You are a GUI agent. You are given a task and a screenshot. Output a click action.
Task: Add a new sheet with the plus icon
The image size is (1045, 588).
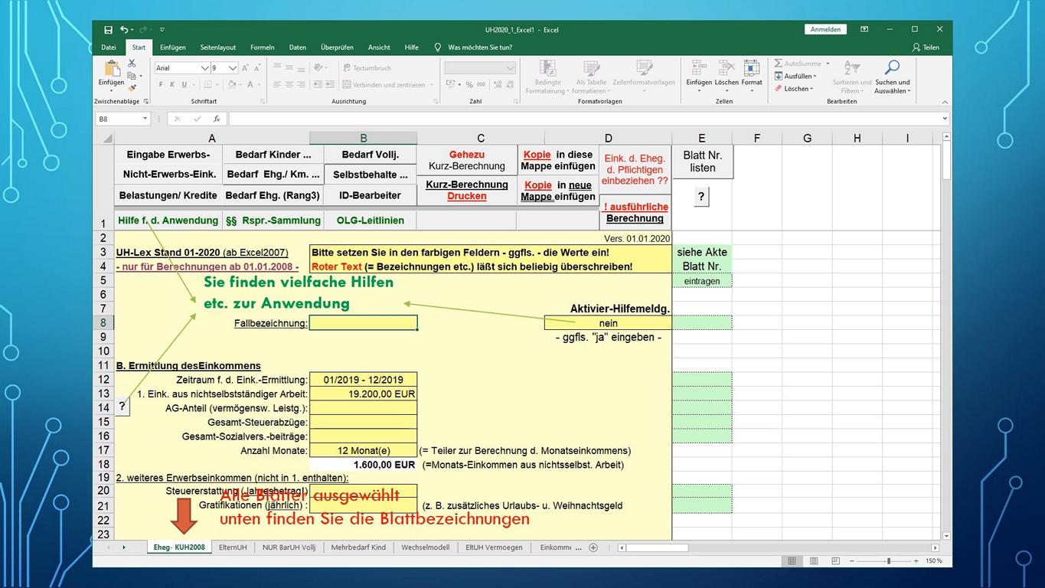pos(593,547)
